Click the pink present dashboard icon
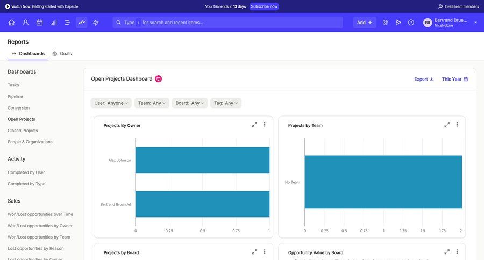This screenshot has height=260, width=484. click(x=159, y=79)
